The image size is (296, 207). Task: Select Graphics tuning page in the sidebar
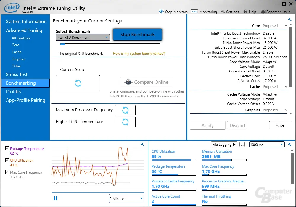(x=18, y=59)
